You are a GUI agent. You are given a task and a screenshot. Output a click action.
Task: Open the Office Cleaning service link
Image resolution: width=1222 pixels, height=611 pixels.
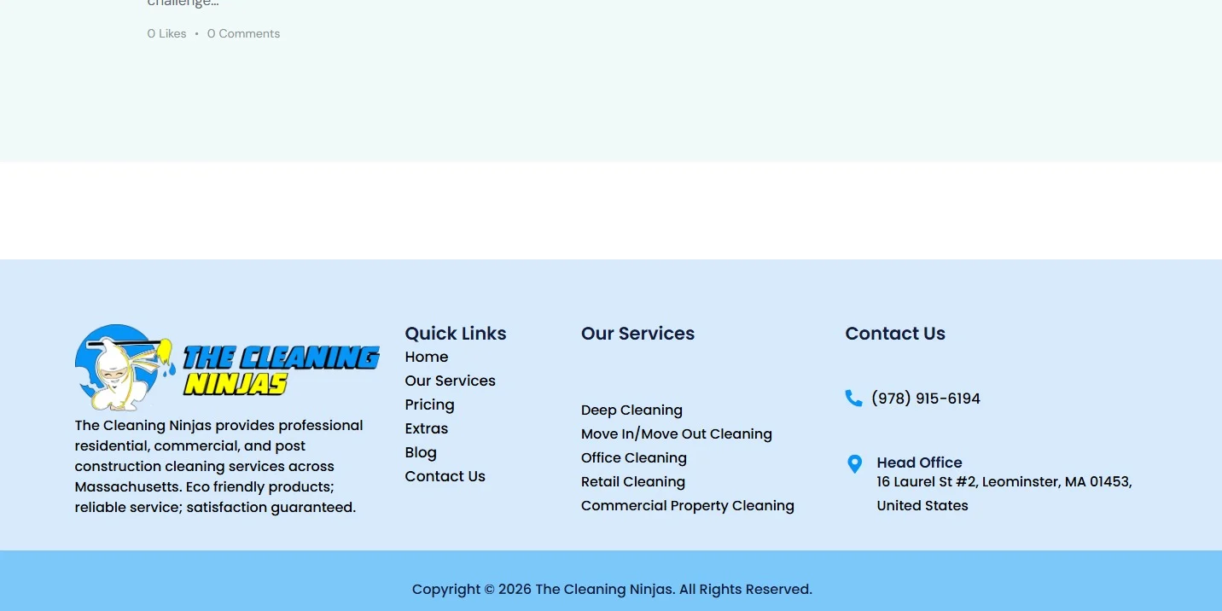click(634, 457)
